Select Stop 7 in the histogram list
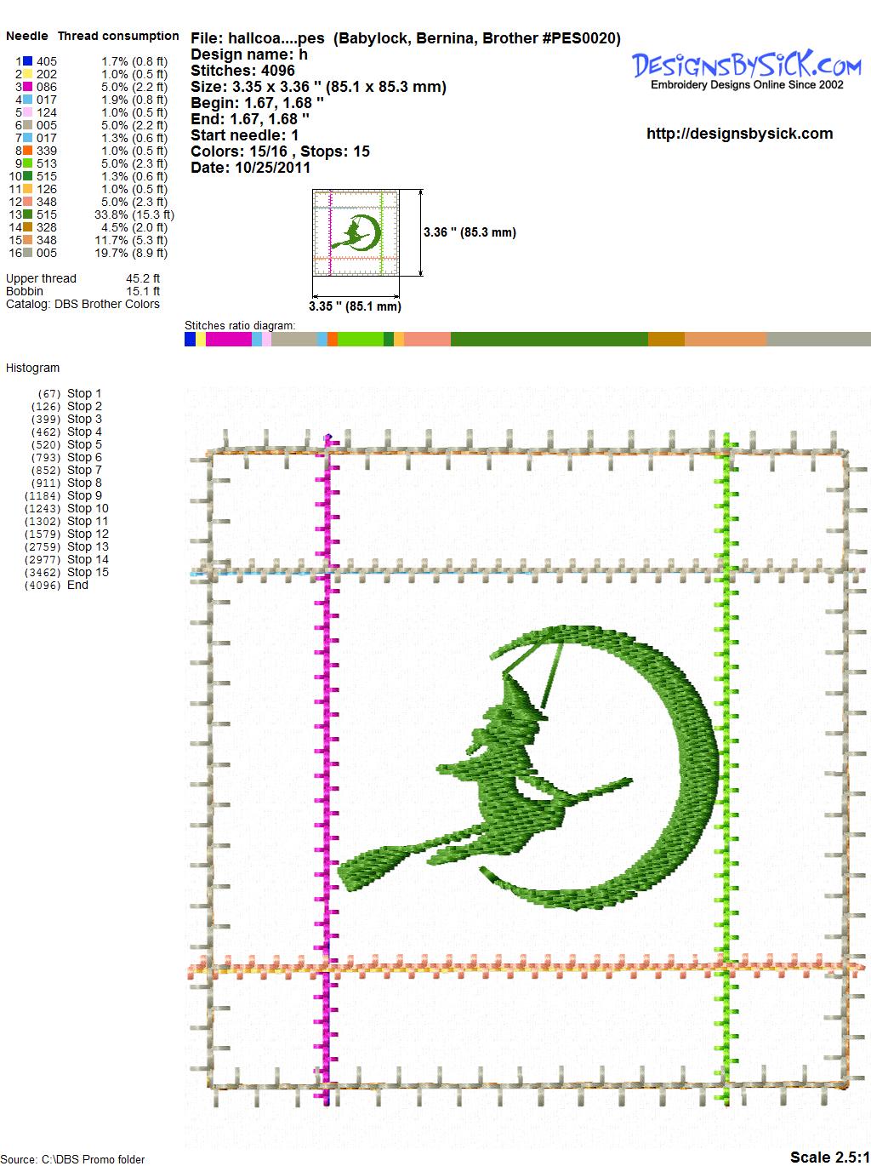The height and width of the screenshot is (1166, 871). pyautogui.click(x=83, y=470)
